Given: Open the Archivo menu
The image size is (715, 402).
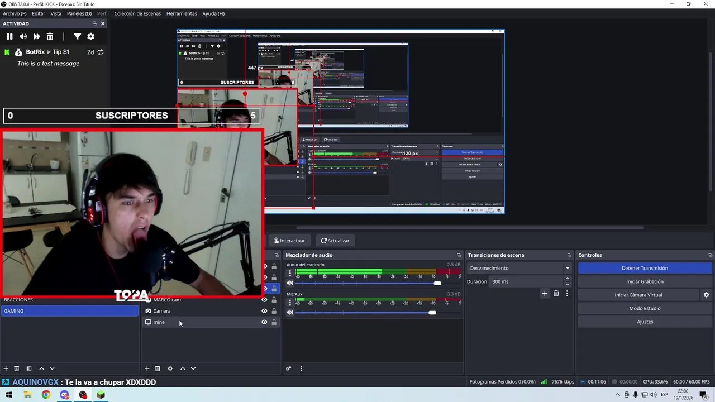Looking at the screenshot, I should point(15,13).
